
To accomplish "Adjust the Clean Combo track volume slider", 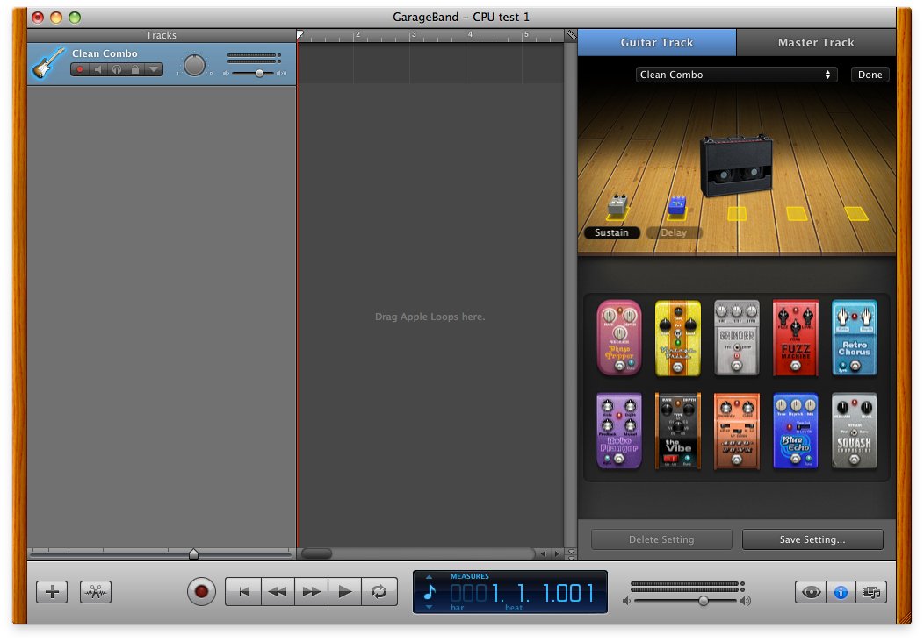I will pyautogui.click(x=259, y=74).
